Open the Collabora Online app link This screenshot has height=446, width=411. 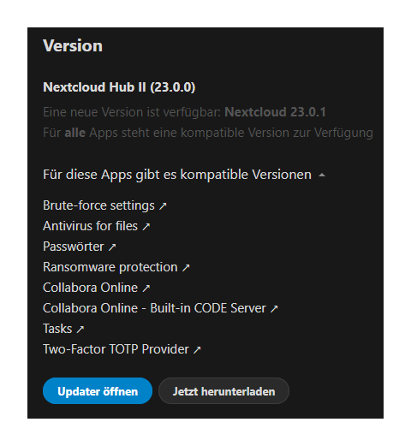point(90,288)
